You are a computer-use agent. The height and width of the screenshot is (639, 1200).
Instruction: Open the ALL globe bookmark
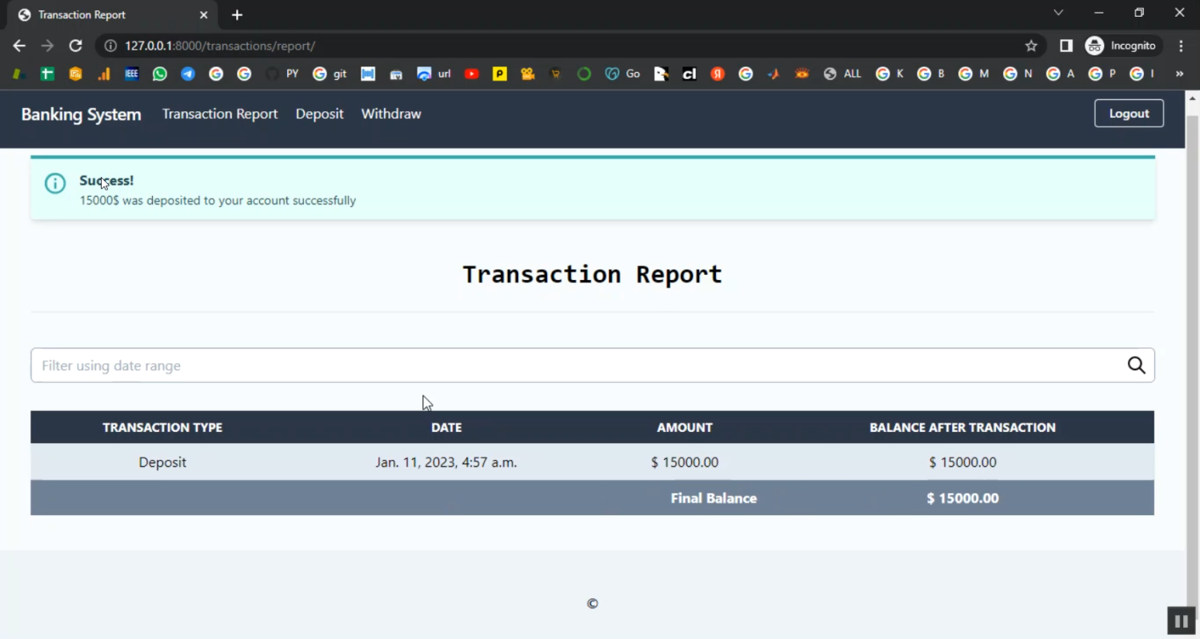pyautogui.click(x=842, y=74)
